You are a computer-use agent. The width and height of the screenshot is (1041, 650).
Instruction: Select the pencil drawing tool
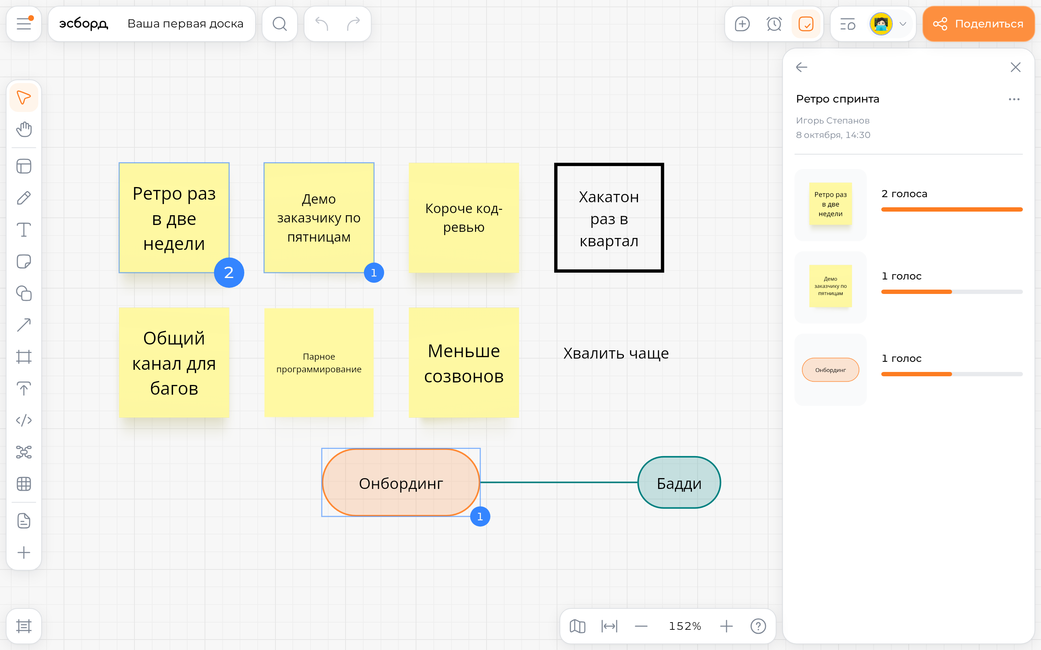(x=24, y=198)
